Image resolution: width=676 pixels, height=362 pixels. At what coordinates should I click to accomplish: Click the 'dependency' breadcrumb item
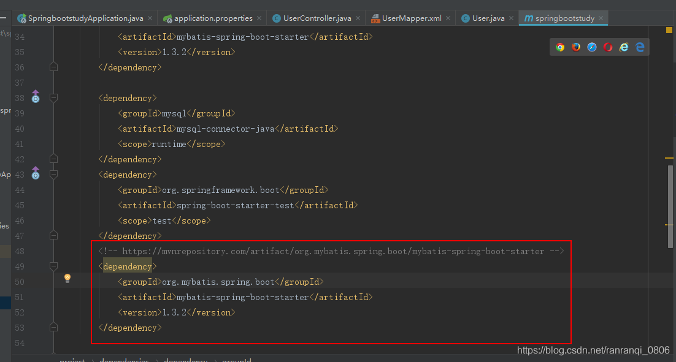pos(186,360)
